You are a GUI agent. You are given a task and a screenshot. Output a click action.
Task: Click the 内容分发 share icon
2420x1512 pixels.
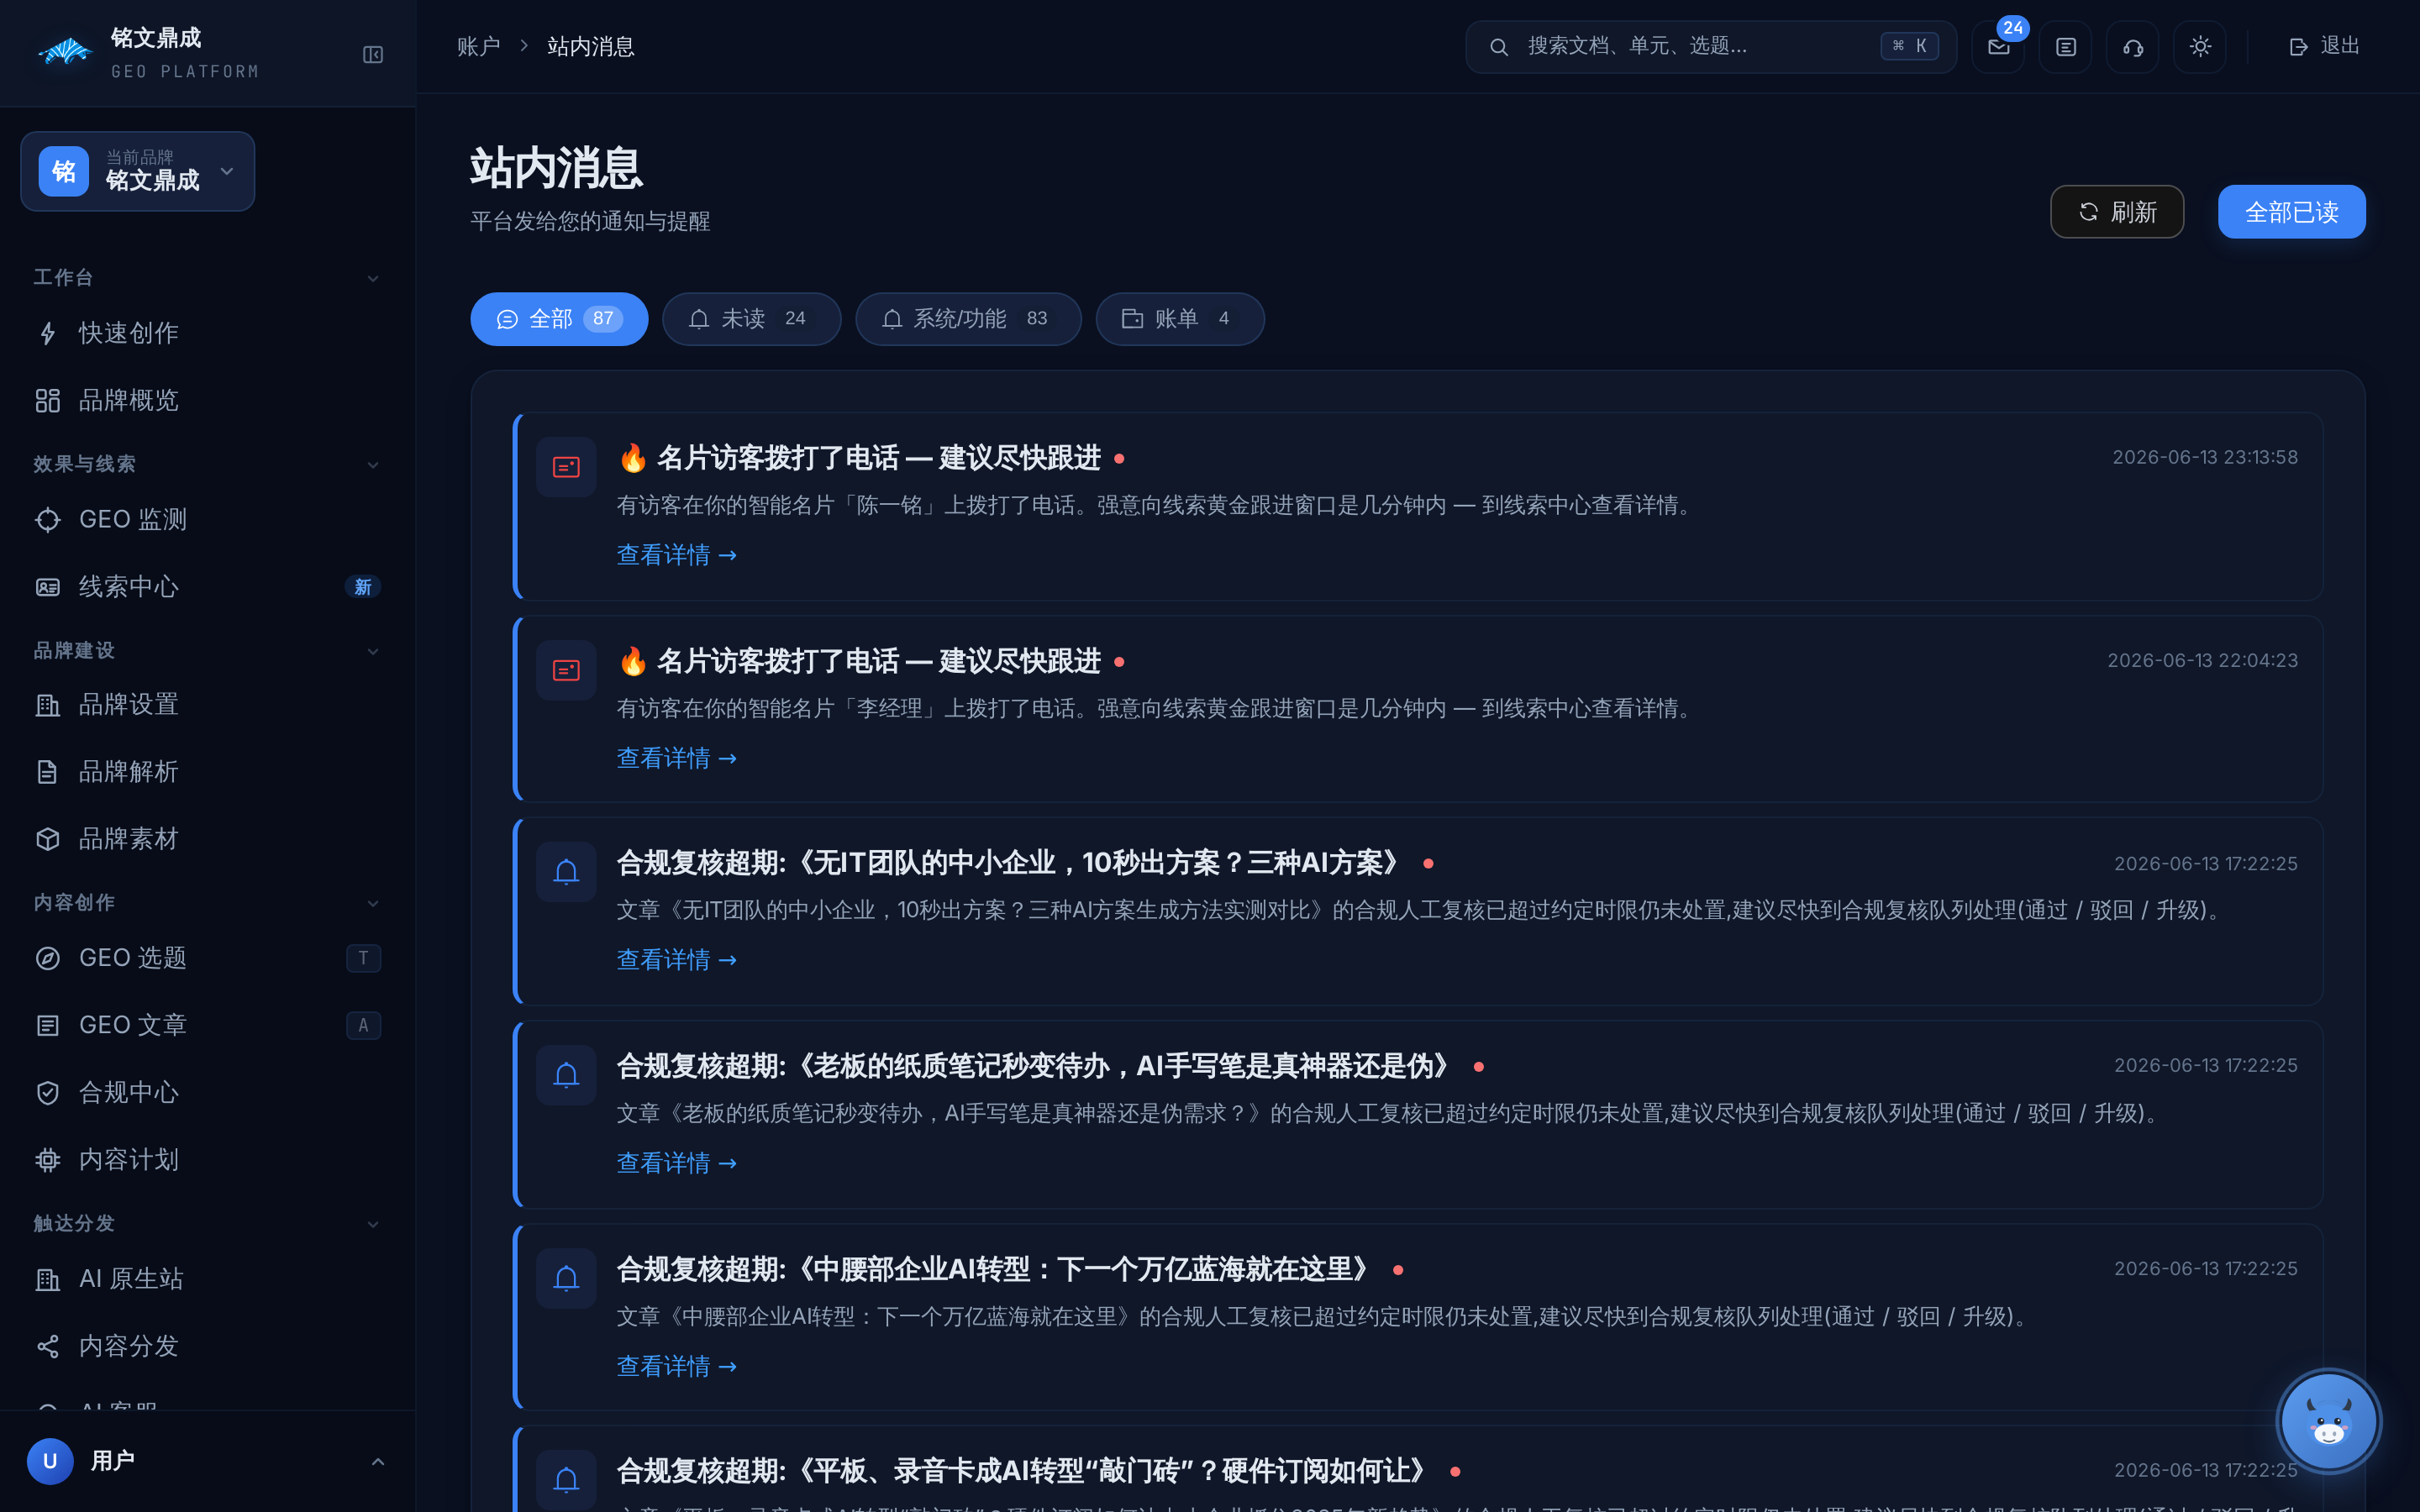(x=47, y=1346)
